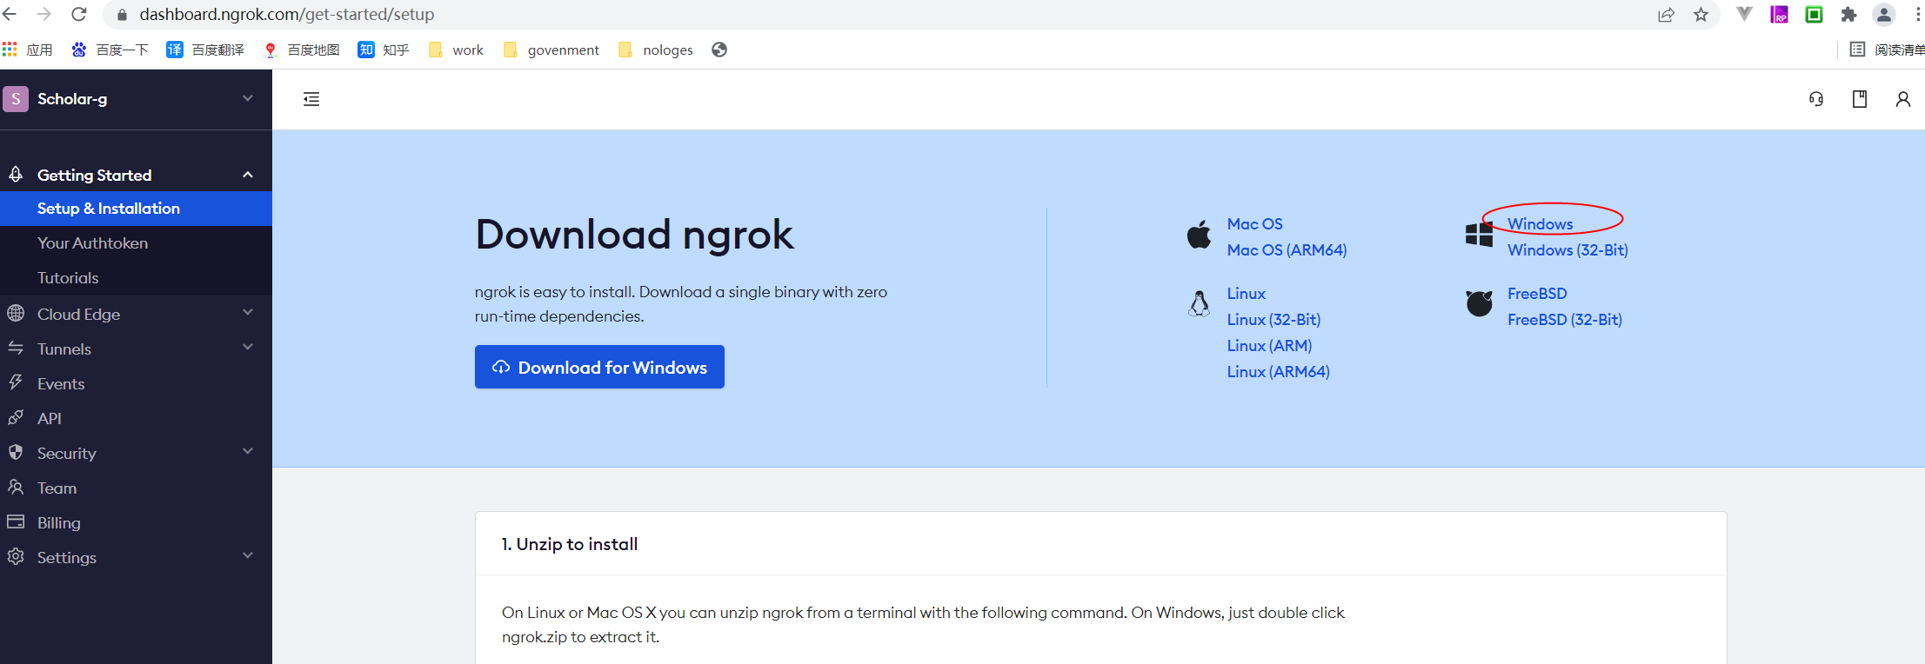Image resolution: width=1925 pixels, height=664 pixels.
Task: Open the browser profile avatar
Action: point(1883,15)
